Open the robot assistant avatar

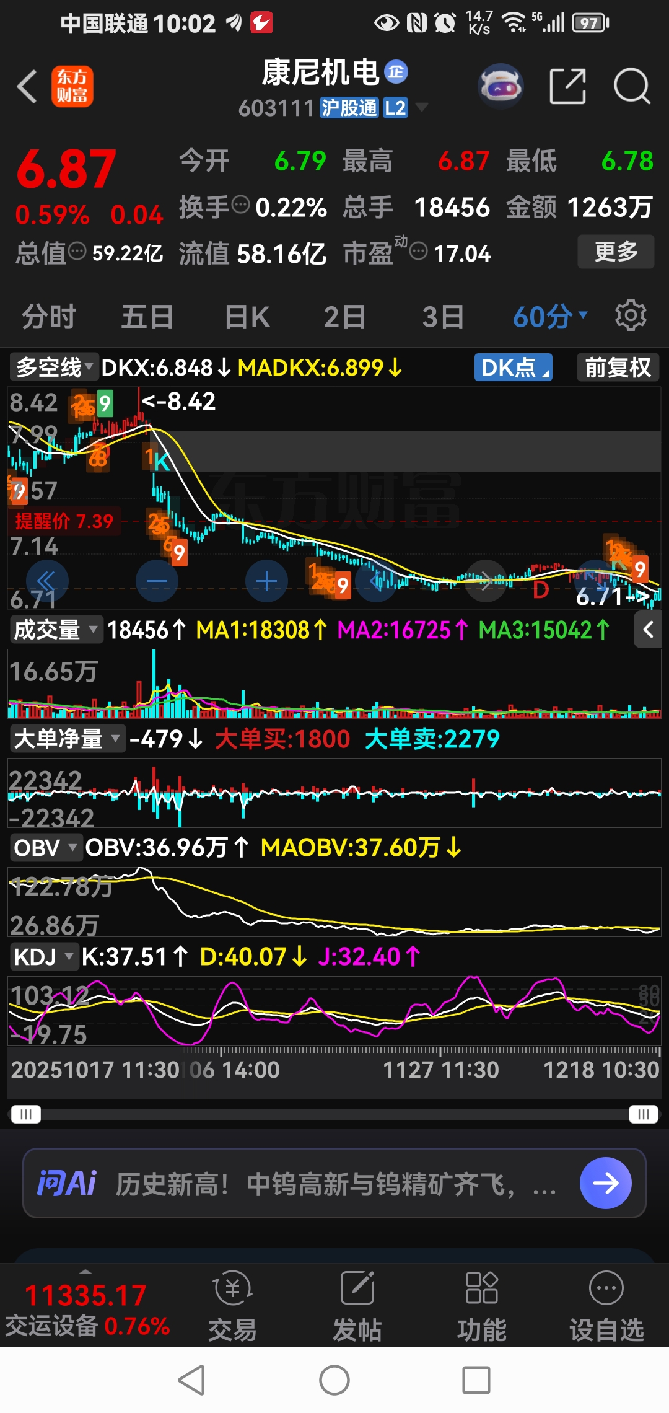501,86
